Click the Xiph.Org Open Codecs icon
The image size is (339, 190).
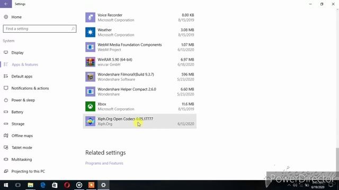[x=90, y=121]
